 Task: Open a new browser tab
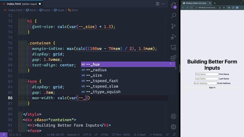[x=215, y=3]
